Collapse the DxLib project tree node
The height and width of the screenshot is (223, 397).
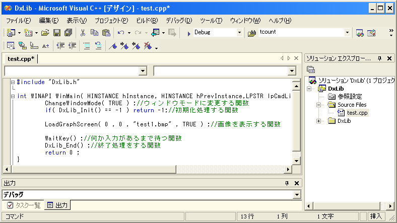tap(309, 89)
